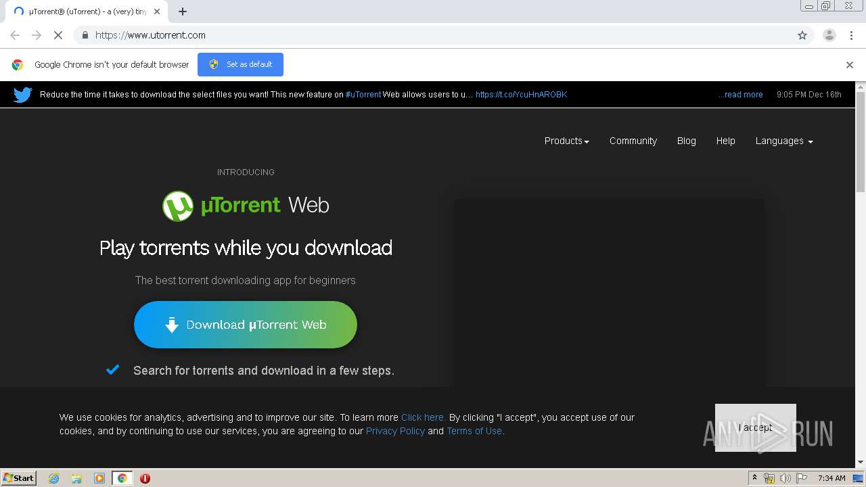Launch Internet Explorer from the taskbar
Image resolution: width=866 pixels, height=487 pixels.
point(54,478)
